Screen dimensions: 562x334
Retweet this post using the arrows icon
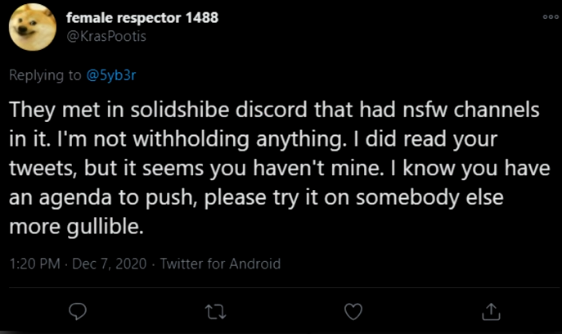pos(216,311)
